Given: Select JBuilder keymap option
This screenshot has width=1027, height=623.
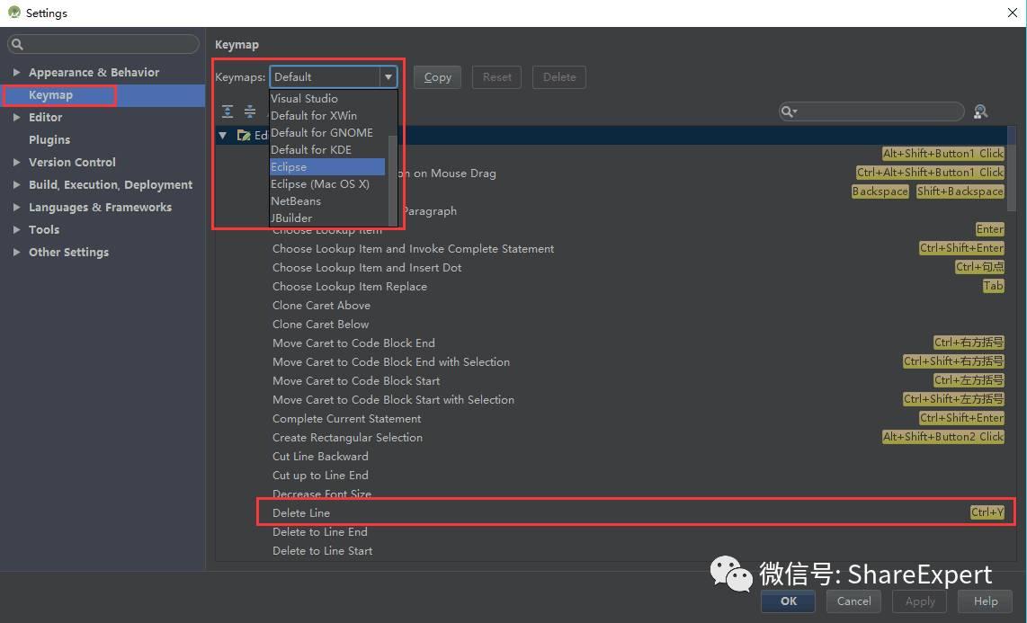Looking at the screenshot, I should click(327, 218).
